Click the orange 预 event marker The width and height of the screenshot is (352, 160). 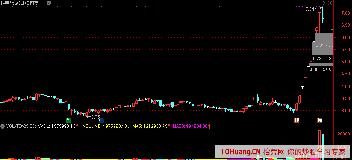[297, 120]
